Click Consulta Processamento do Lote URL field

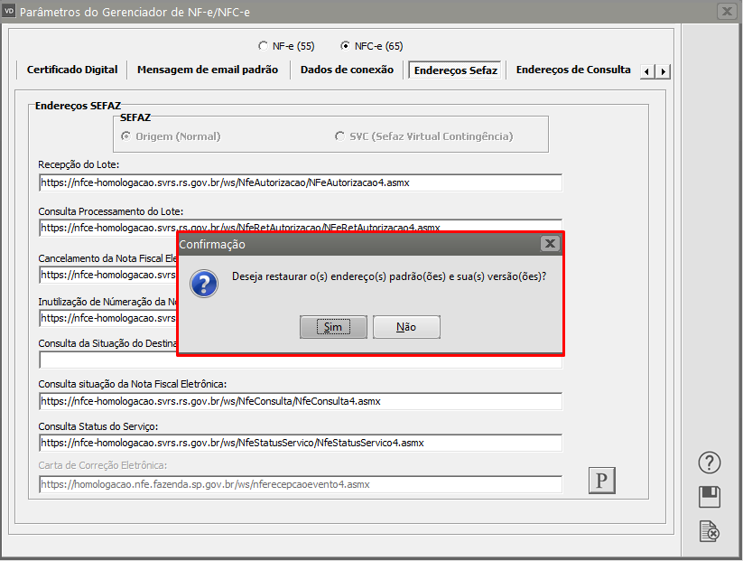(x=301, y=226)
